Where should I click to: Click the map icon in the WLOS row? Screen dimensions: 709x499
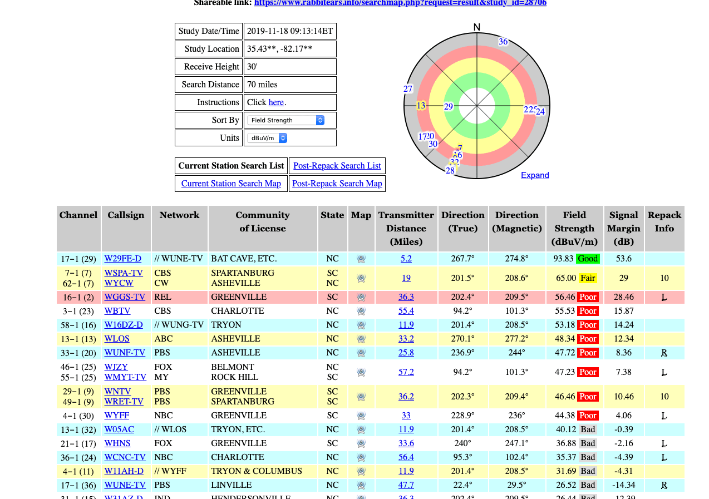pos(361,339)
